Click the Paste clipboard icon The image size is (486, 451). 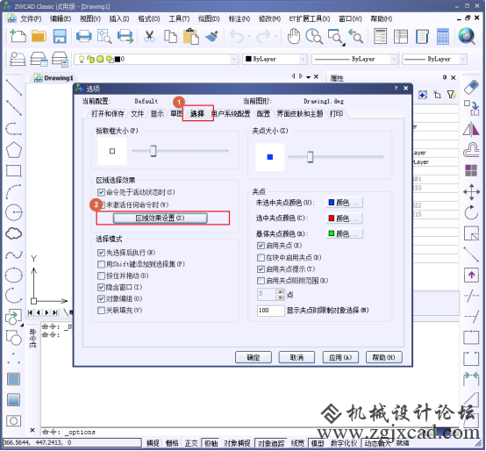(x=191, y=36)
